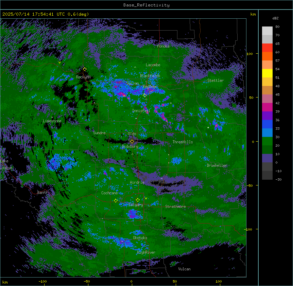Screen dimensions: 293x286
Task: Click the Base_Reflectivity title text
Action: point(146,5)
